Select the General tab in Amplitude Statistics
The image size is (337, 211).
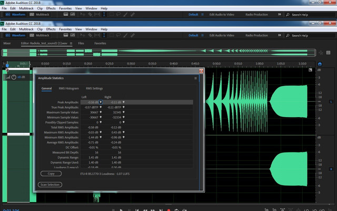click(47, 88)
